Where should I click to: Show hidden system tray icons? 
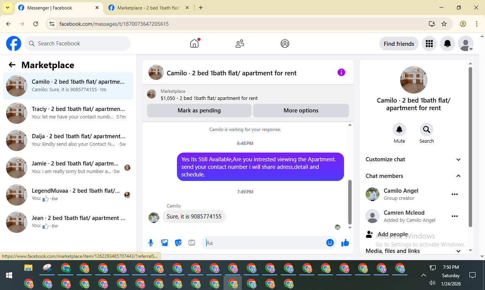click(423, 275)
